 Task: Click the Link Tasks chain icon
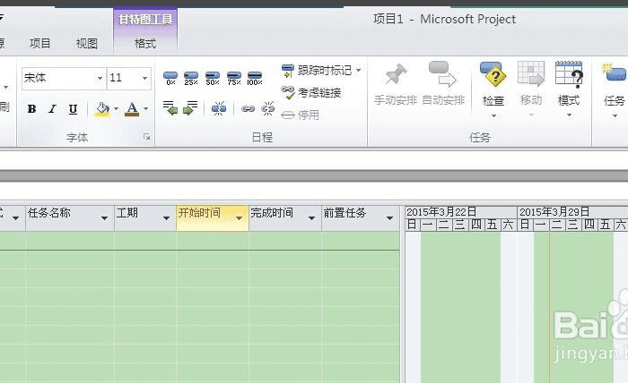coord(248,108)
